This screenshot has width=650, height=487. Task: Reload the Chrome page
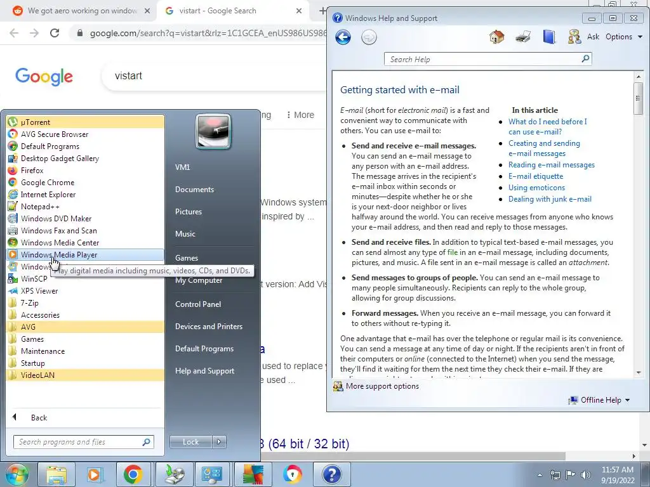55,33
